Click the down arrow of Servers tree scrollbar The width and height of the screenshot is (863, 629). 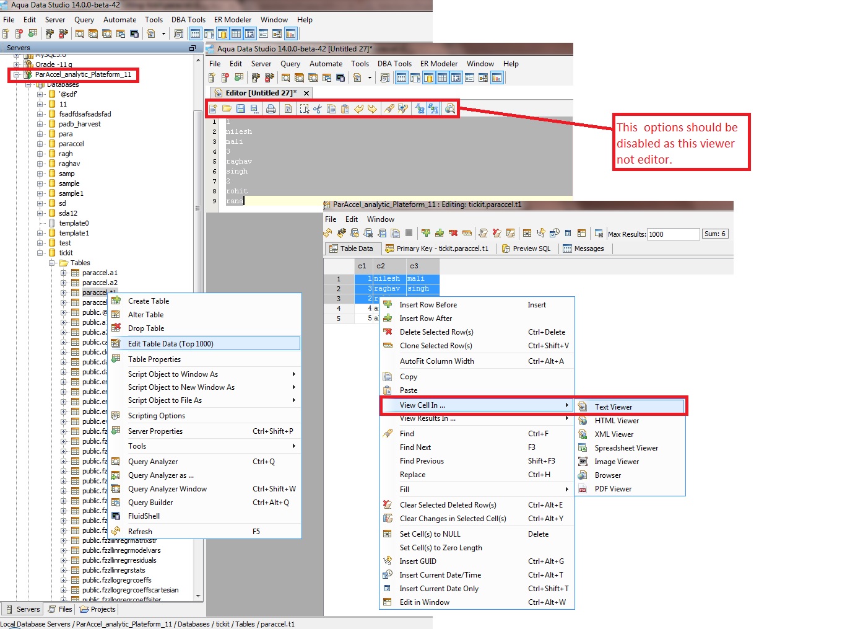[x=198, y=596]
